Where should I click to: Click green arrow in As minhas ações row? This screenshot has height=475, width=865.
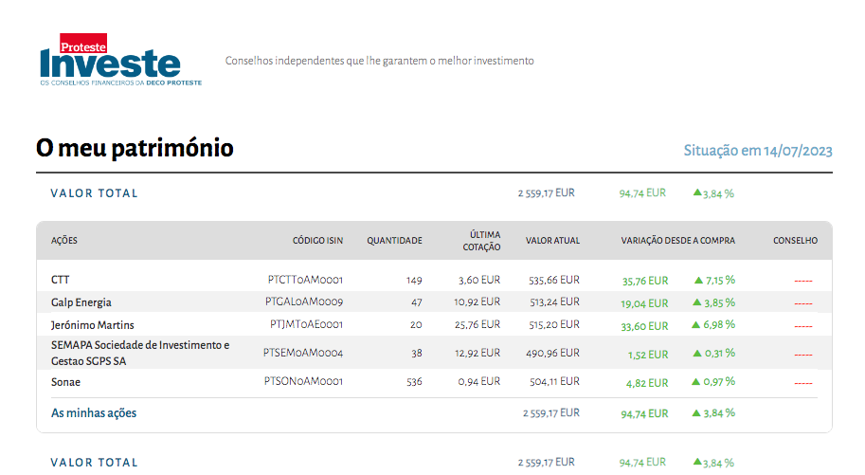tap(697, 412)
